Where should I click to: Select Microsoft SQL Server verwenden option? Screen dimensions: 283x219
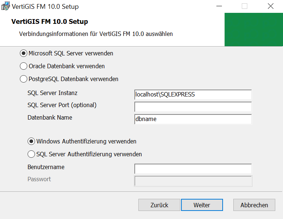click(66, 54)
